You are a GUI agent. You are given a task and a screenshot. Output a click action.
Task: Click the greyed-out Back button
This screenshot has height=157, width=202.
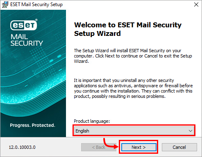click(x=99, y=147)
